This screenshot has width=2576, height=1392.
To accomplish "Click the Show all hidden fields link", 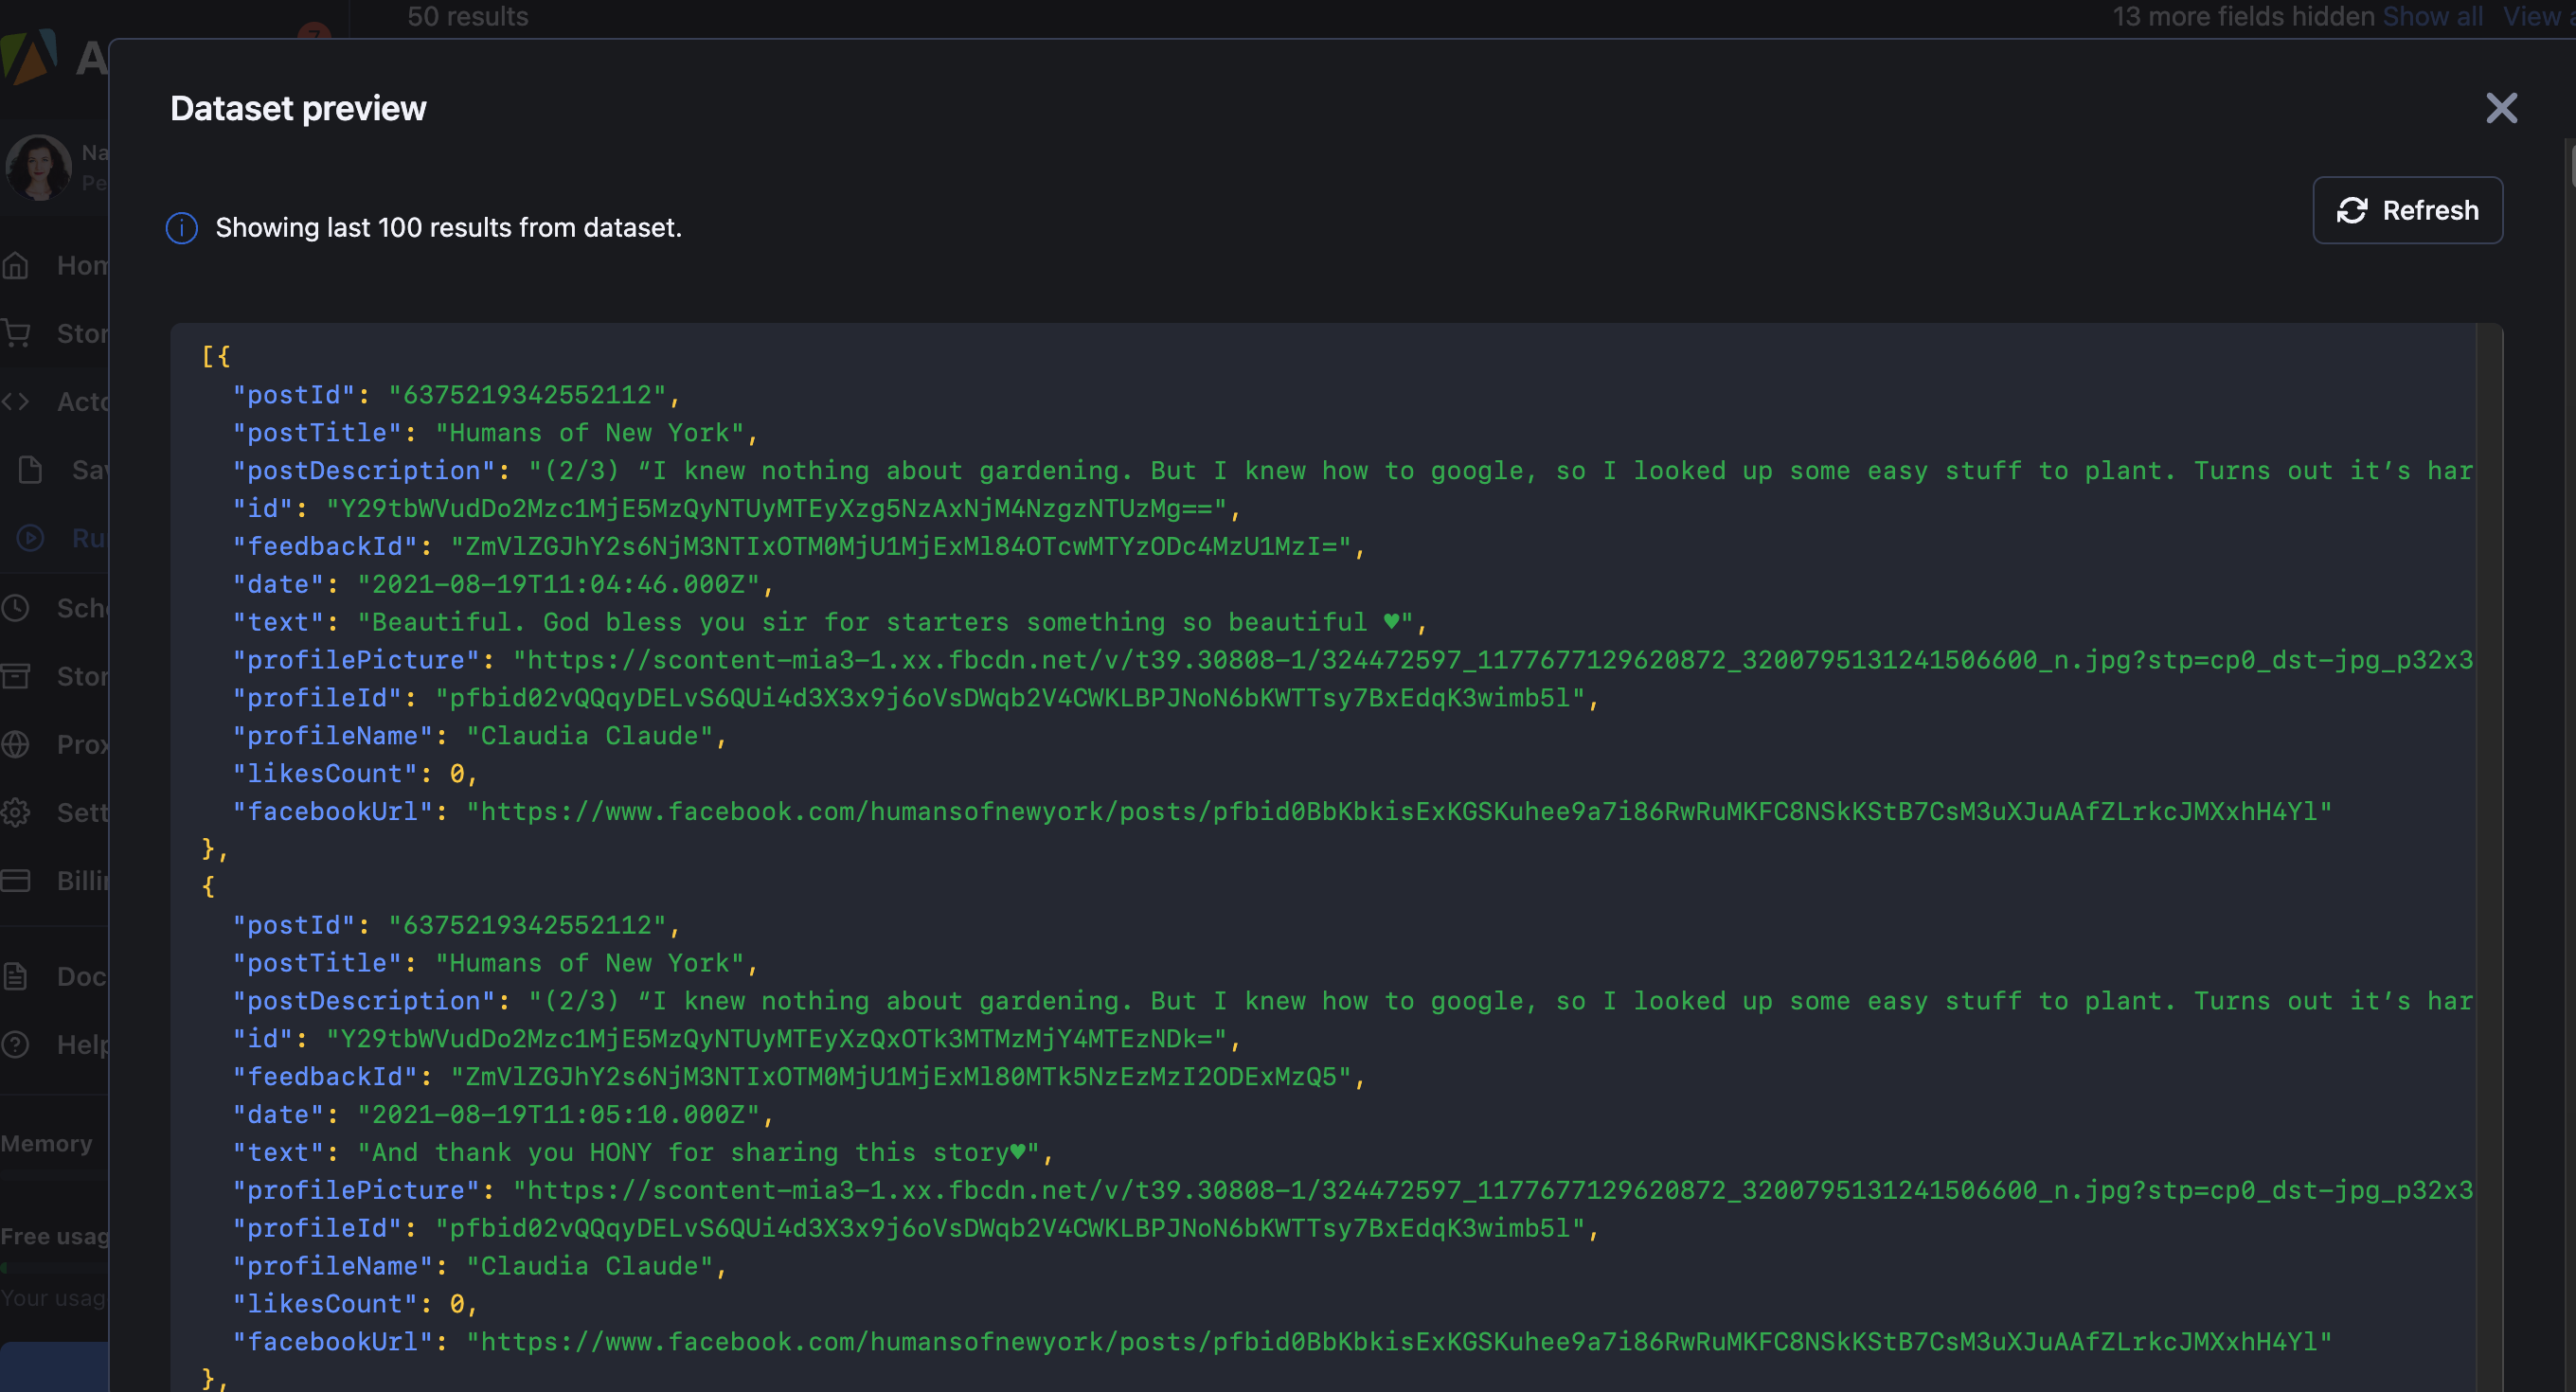I will point(2432,16).
